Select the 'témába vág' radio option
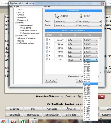Screen dimensions: 111x123 [62, 97]
